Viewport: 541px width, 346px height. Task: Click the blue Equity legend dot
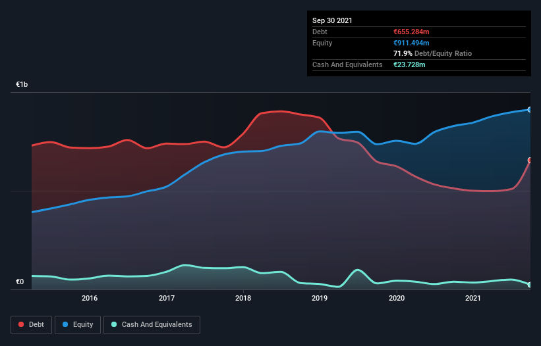click(x=65, y=324)
